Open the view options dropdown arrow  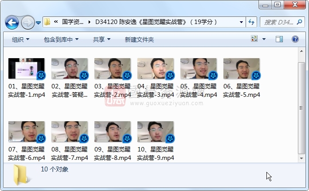264,39
